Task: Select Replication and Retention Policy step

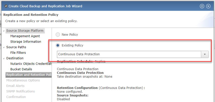Action: [x=28, y=75]
